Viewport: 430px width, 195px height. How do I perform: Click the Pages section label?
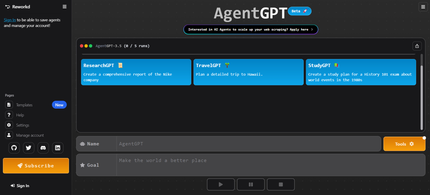click(10, 95)
